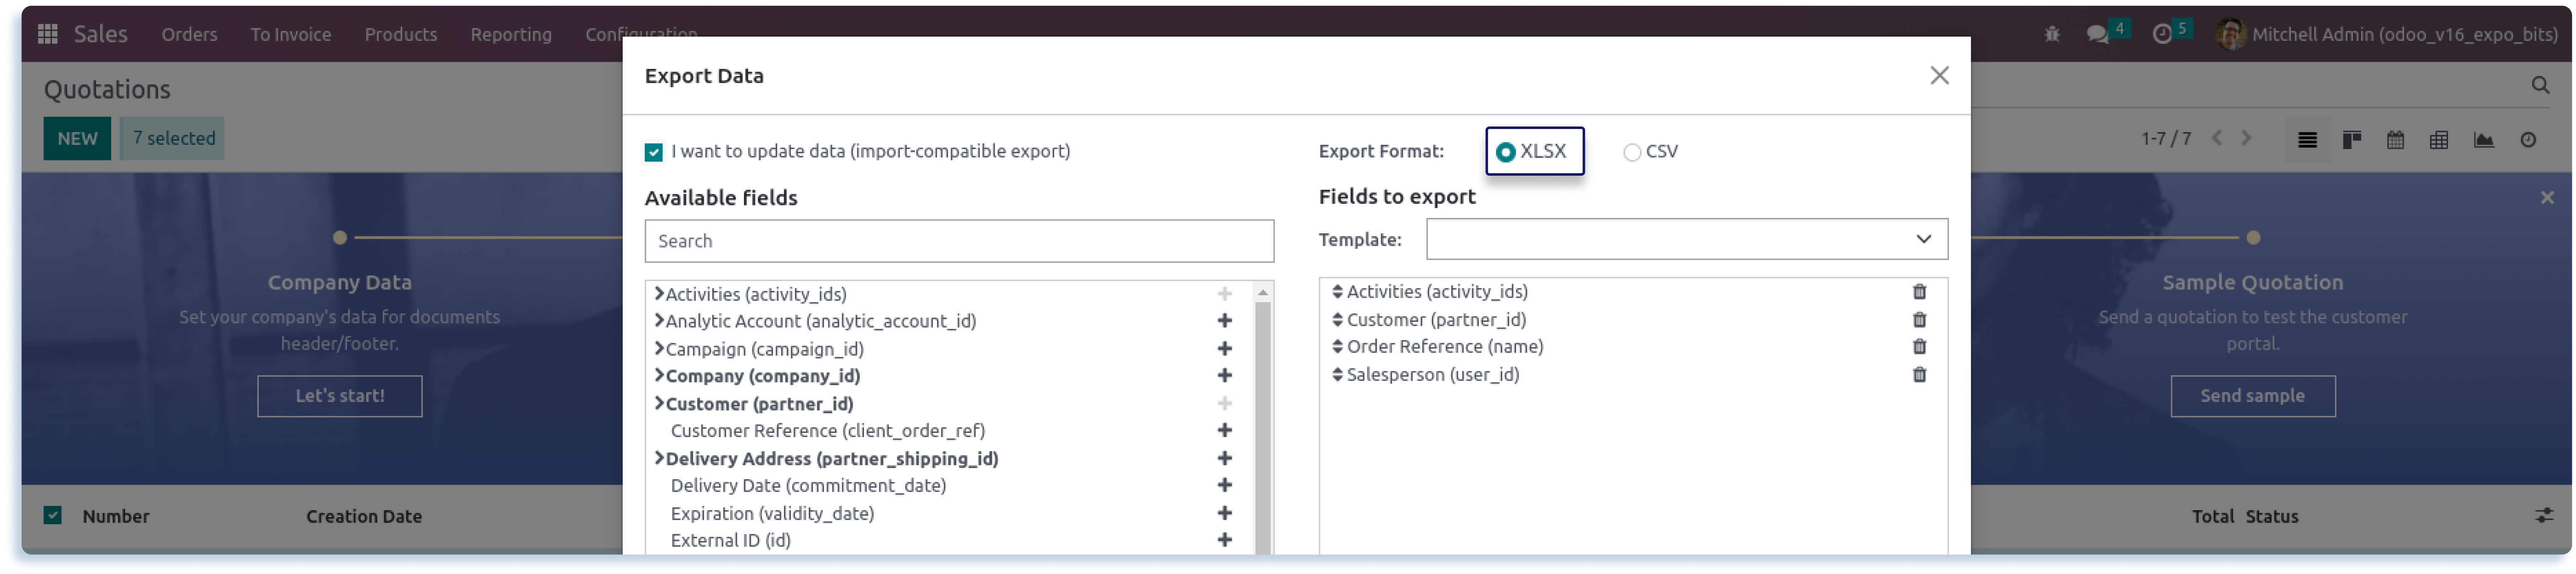Go to previous page arrow
This screenshot has width=2576, height=574.
coord(2217,139)
